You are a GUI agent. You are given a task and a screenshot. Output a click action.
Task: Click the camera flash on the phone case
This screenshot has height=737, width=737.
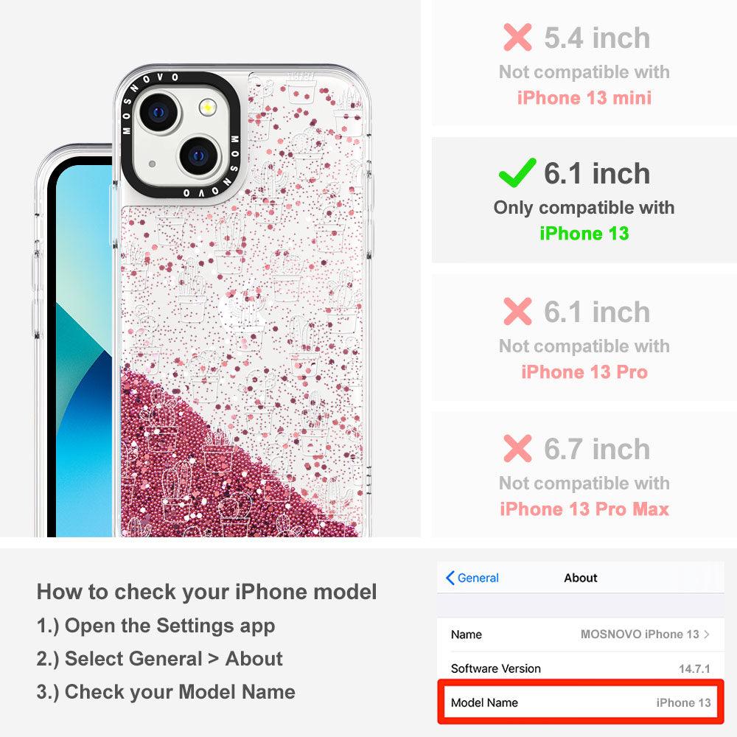click(x=207, y=108)
